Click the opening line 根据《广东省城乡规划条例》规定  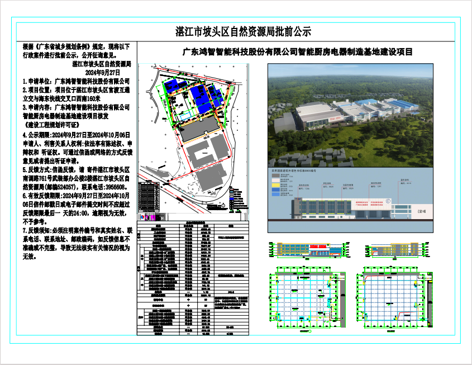(76, 46)
